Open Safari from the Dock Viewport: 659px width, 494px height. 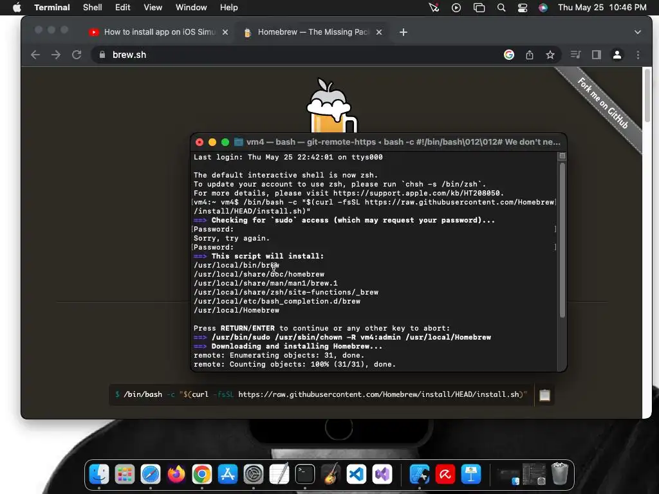[151, 475]
